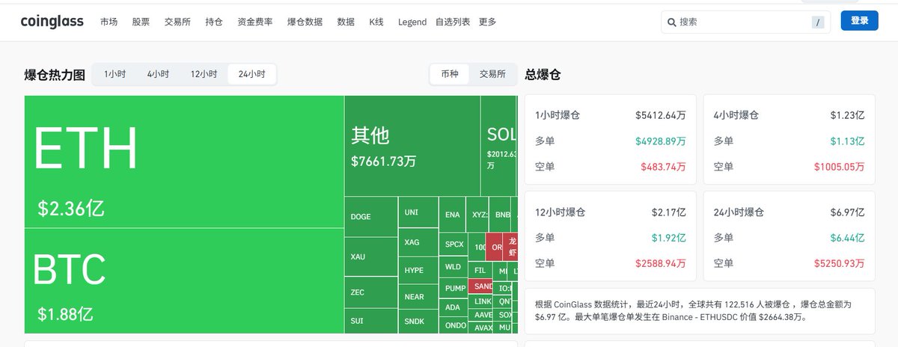Click the DOGE heatmap tile
This screenshot has height=347, width=898.
click(370, 217)
